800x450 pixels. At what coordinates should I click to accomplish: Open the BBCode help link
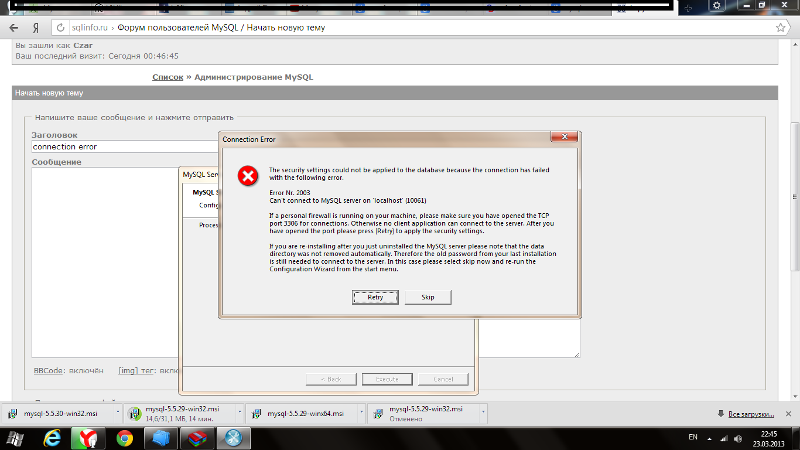click(x=48, y=370)
